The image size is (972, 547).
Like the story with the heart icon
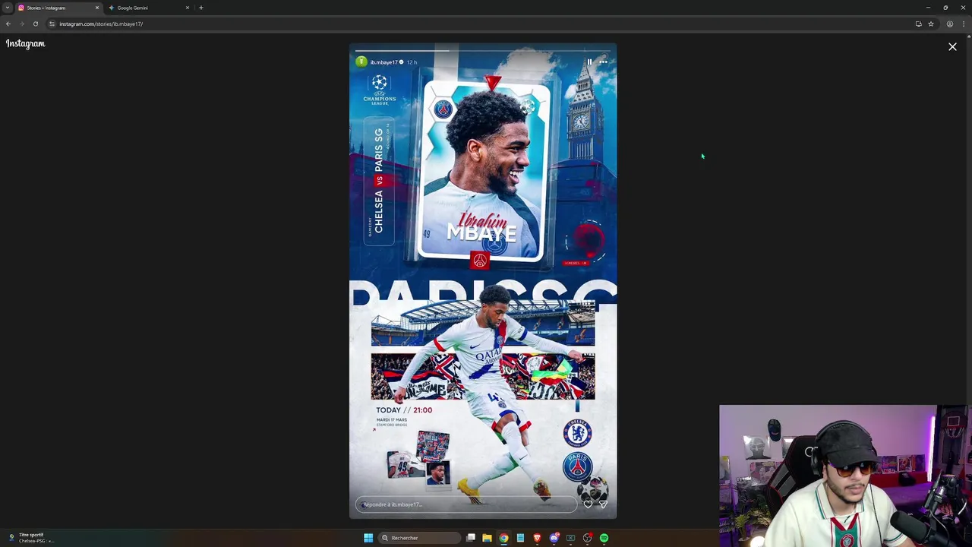[588, 504]
